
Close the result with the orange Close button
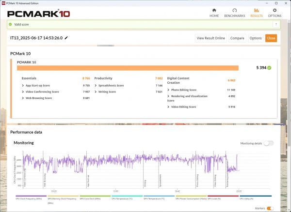(x=271, y=38)
